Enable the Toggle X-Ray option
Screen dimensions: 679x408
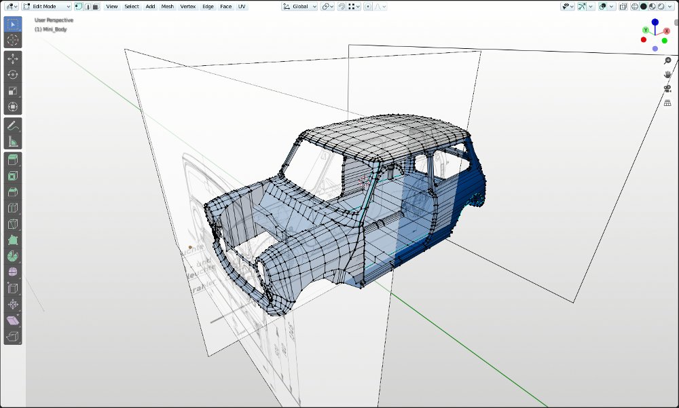[x=623, y=6]
